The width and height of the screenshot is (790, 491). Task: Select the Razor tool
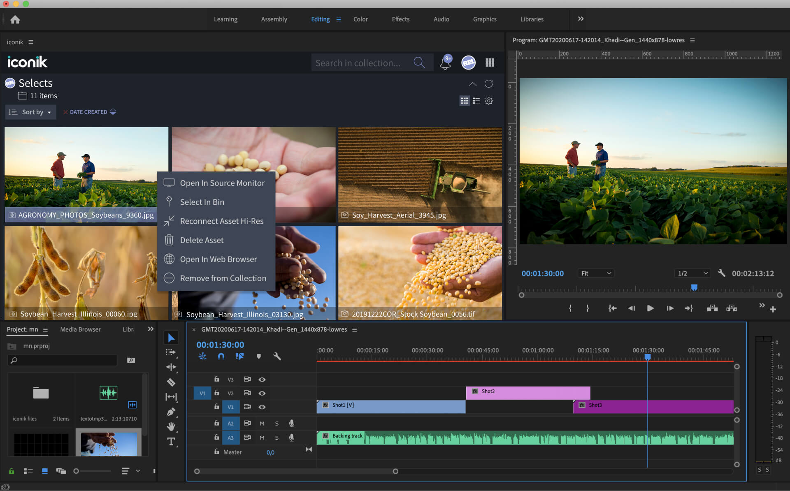[171, 382]
